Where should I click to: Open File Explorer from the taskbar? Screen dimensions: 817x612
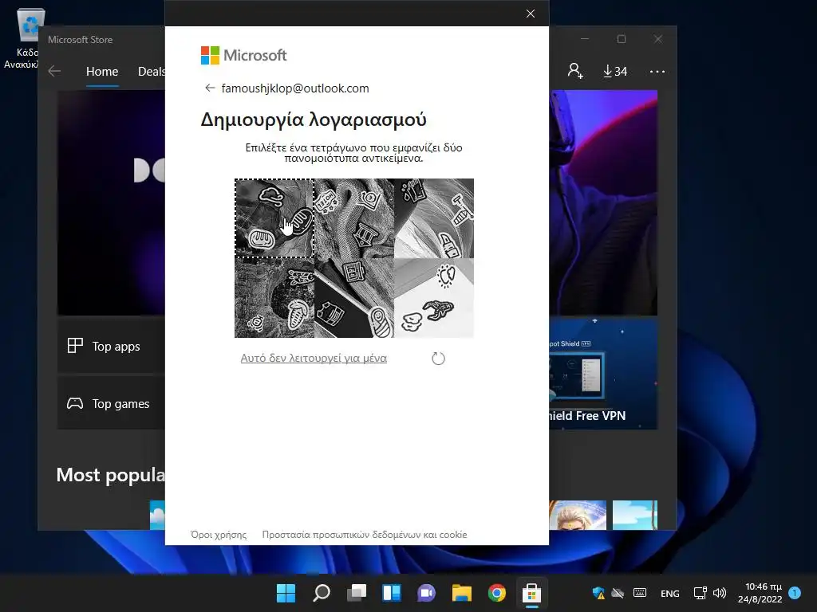point(462,593)
